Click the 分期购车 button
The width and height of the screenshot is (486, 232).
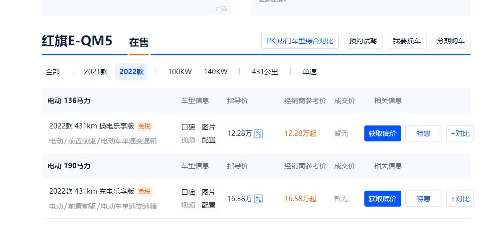451,41
